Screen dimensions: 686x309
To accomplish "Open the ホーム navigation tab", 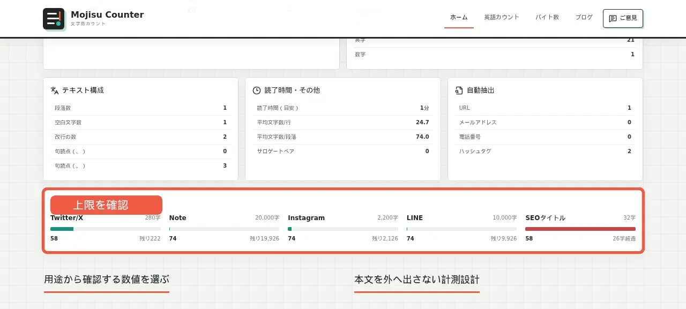I will coord(459,17).
